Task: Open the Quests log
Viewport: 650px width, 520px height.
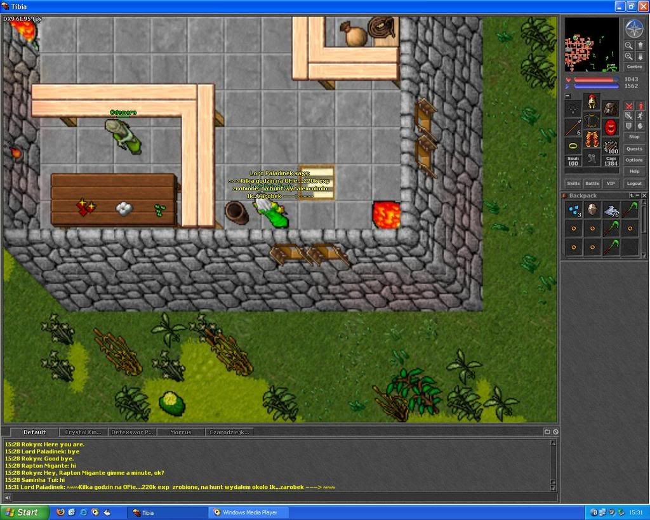Action: click(634, 149)
